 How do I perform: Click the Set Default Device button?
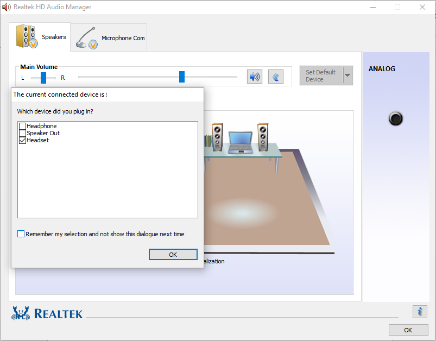pos(321,75)
